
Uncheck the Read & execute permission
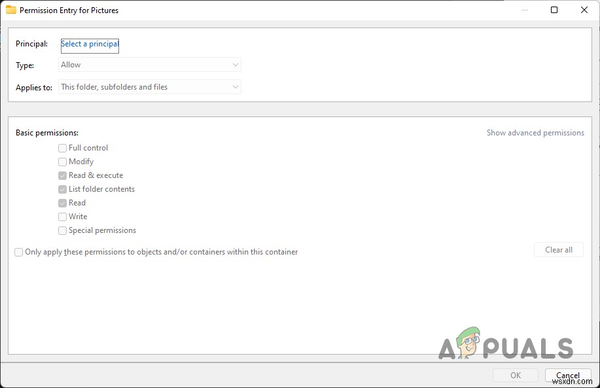click(62, 175)
